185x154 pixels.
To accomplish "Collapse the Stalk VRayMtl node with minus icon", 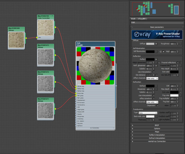I will click(113, 43).
